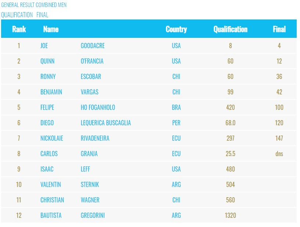Click the Country column header

(x=176, y=29)
